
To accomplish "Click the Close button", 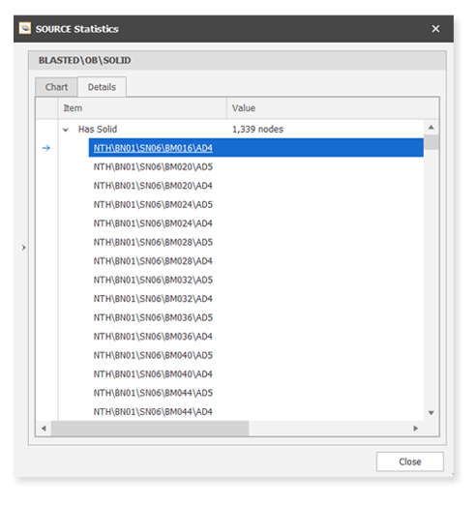I will [409, 461].
